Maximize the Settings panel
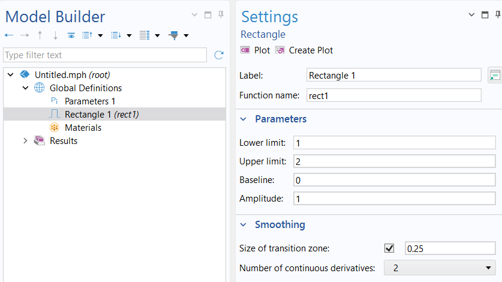 (x=485, y=15)
